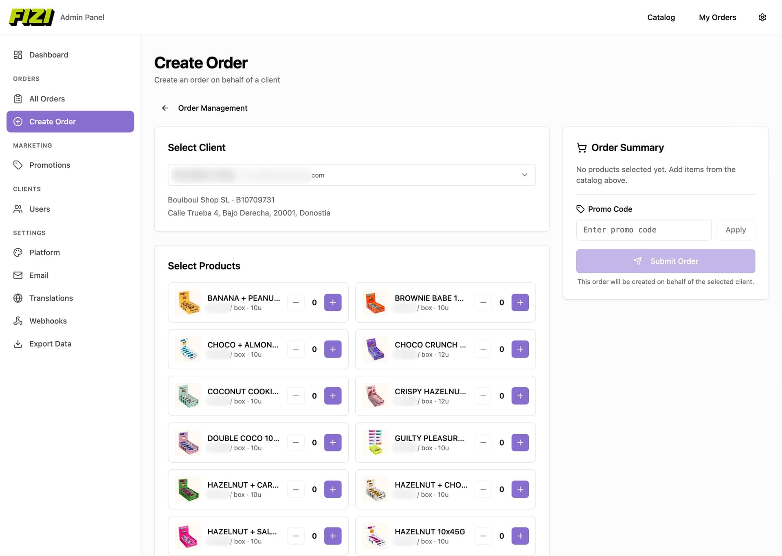Viewport: 782px width, 556px height.
Task: Click Apply next to promo code
Action: tap(735, 230)
